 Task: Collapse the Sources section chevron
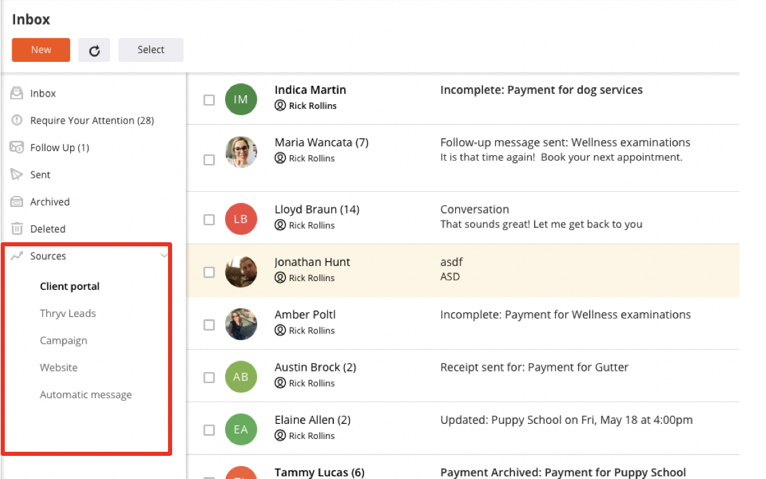[x=164, y=255]
